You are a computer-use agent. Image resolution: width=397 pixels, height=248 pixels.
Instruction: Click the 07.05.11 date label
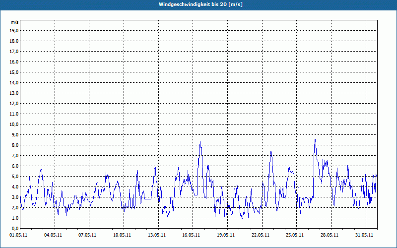87,235
